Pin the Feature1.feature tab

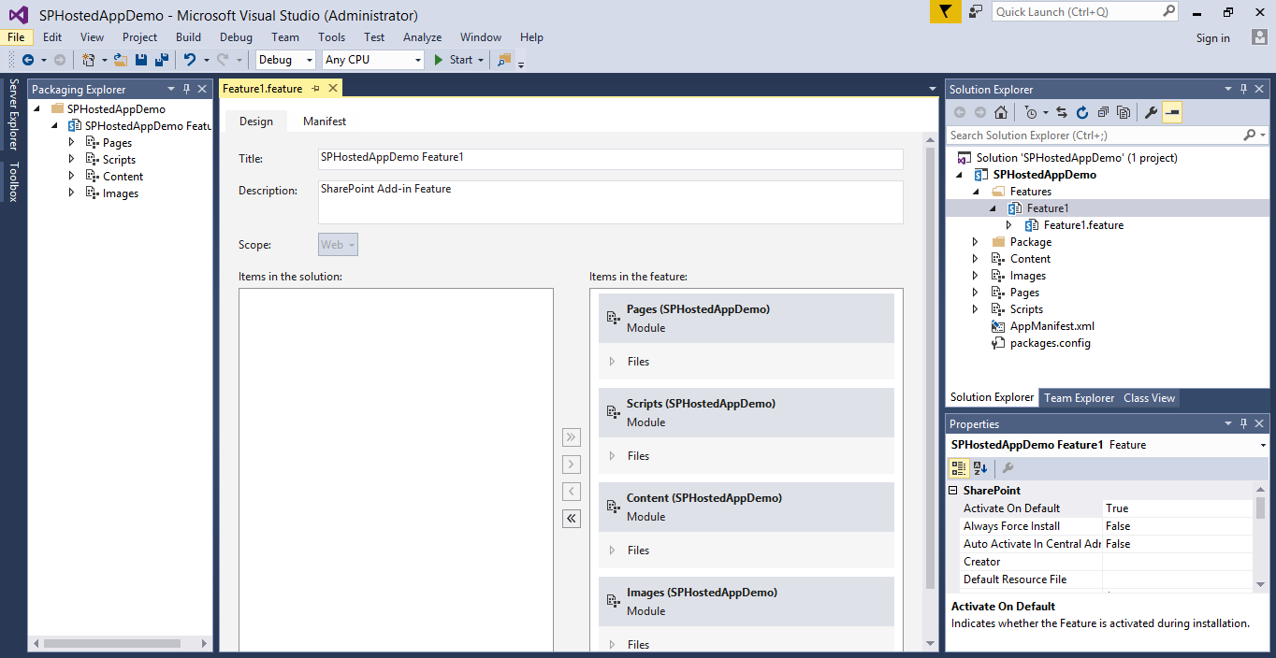[x=315, y=89]
